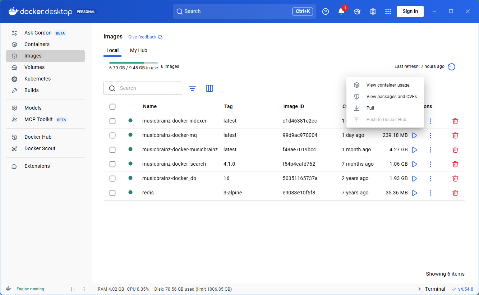
Task: Expand the engine options menu in status bar
Action: coord(84,289)
